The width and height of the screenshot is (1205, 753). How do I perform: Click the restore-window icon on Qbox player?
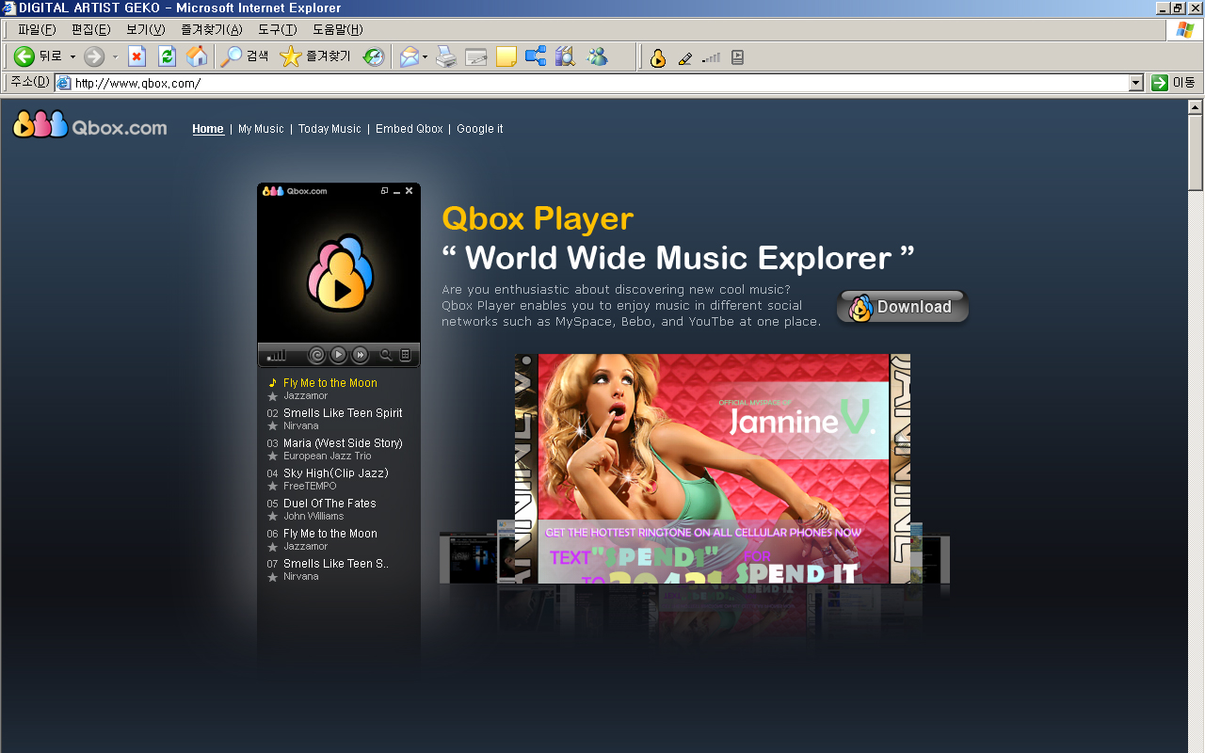coord(384,191)
